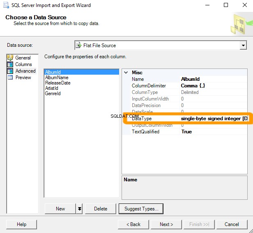Click the Flat File Source icon
This screenshot has width=253, height=233.
click(79, 45)
